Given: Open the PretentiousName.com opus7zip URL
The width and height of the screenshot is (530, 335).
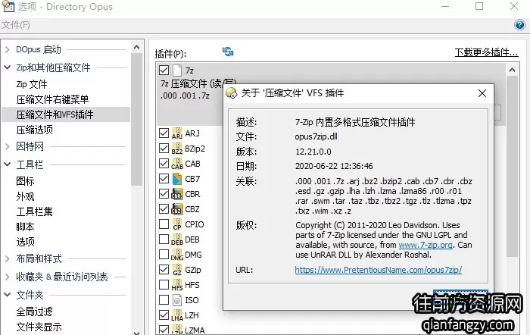Looking at the screenshot, I should [x=379, y=270].
